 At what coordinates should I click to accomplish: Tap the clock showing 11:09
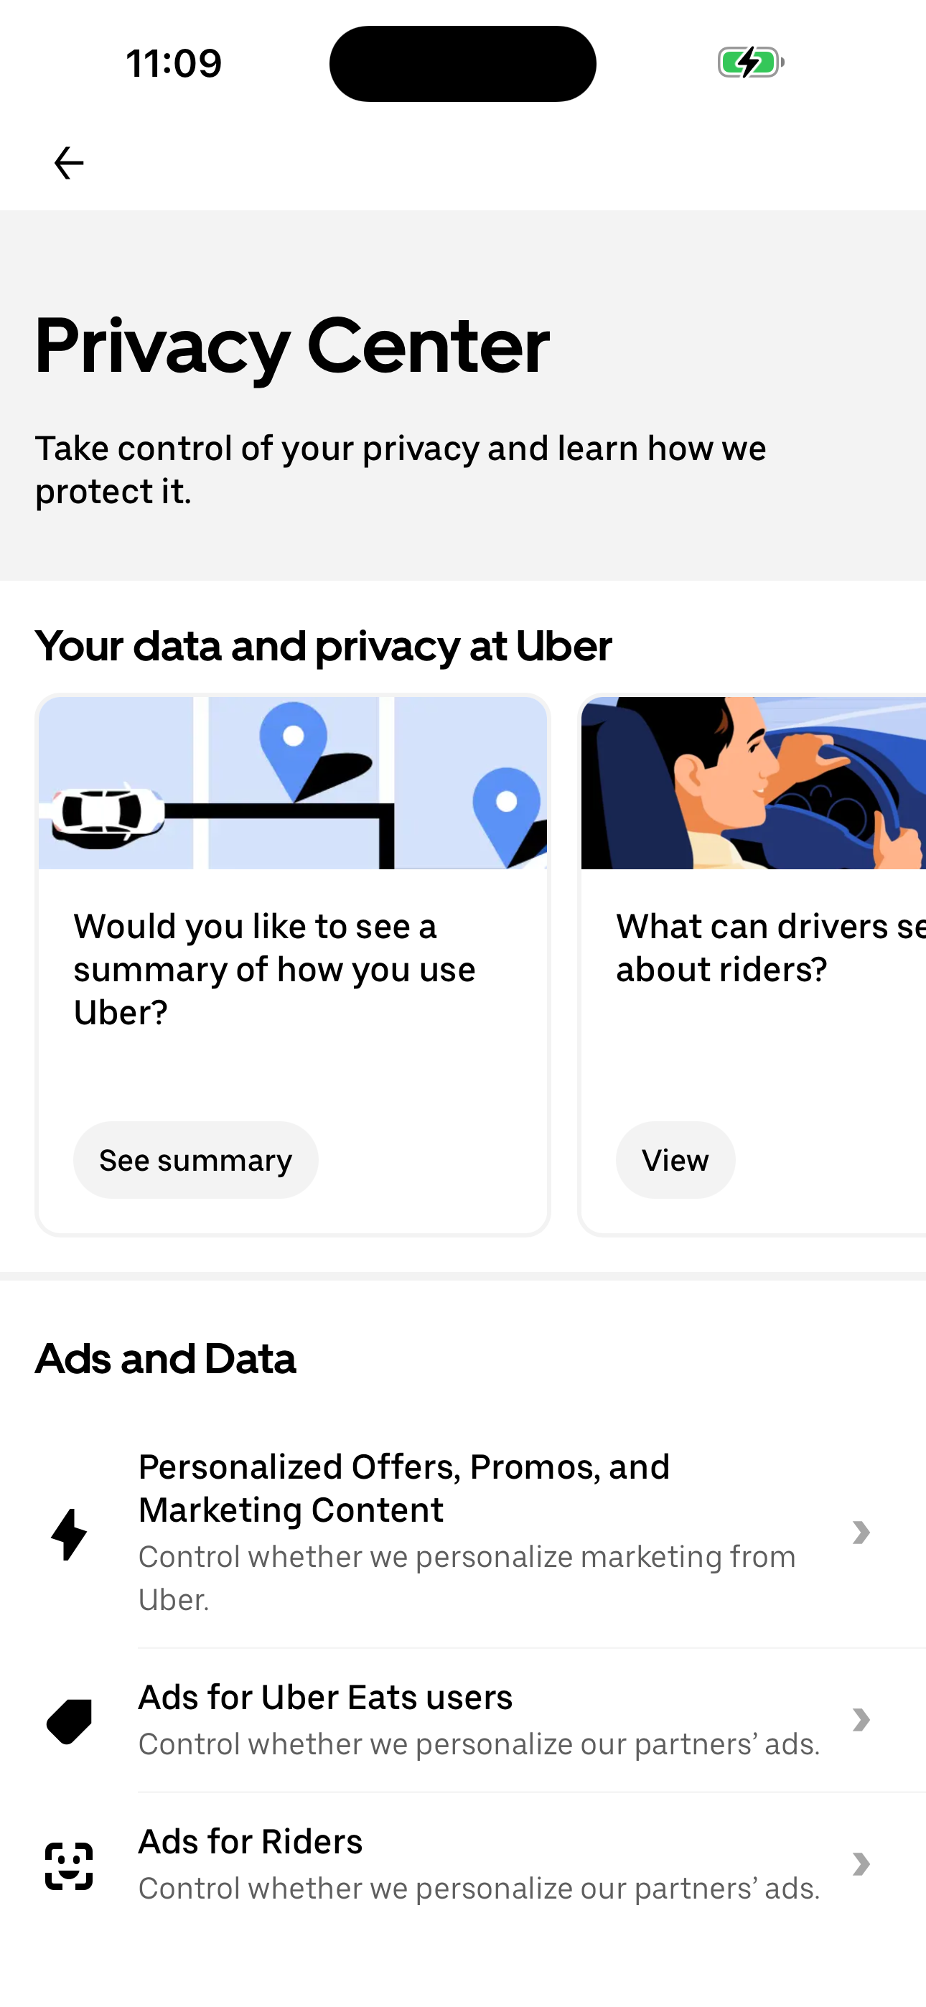point(174,63)
